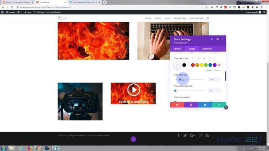The height and width of the screenshot is (151, 269).
Task: Redo the last Blurb Settings change
Action: pyautogui.click(x=205, y=105)
